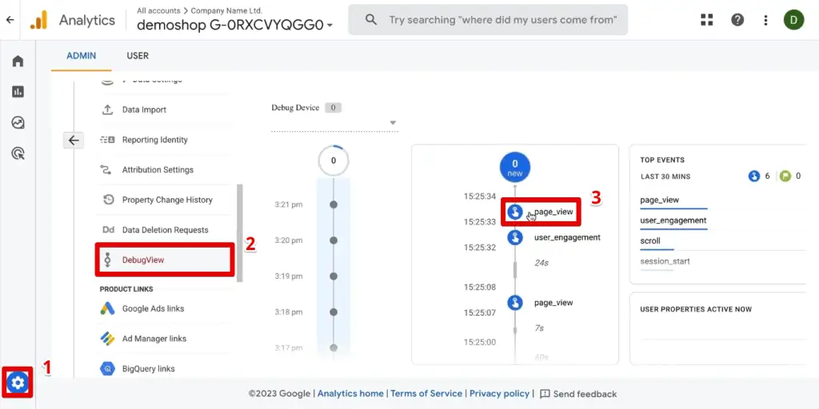Click the Debug Device count badge

pos(334,108)
